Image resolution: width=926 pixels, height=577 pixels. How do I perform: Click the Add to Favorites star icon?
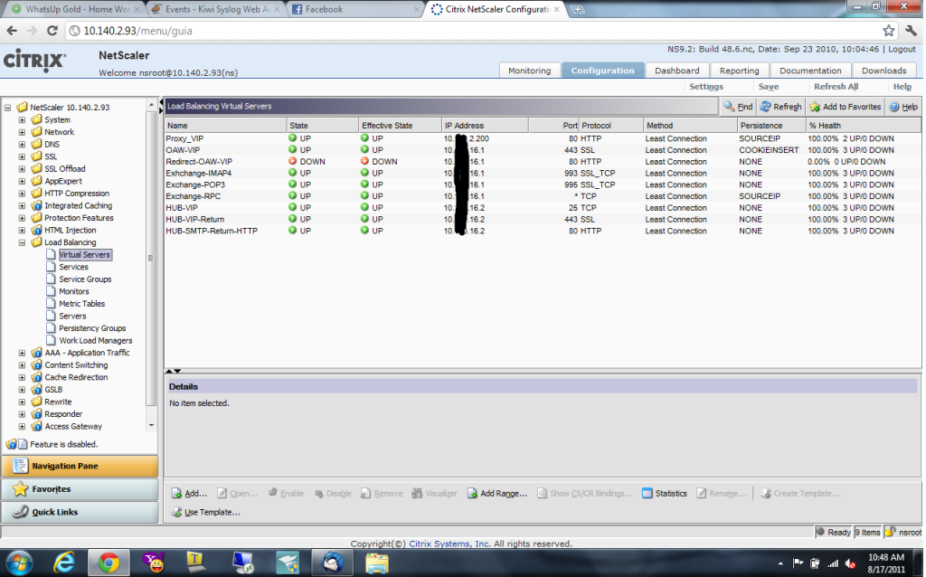click(x=815, y=107)
